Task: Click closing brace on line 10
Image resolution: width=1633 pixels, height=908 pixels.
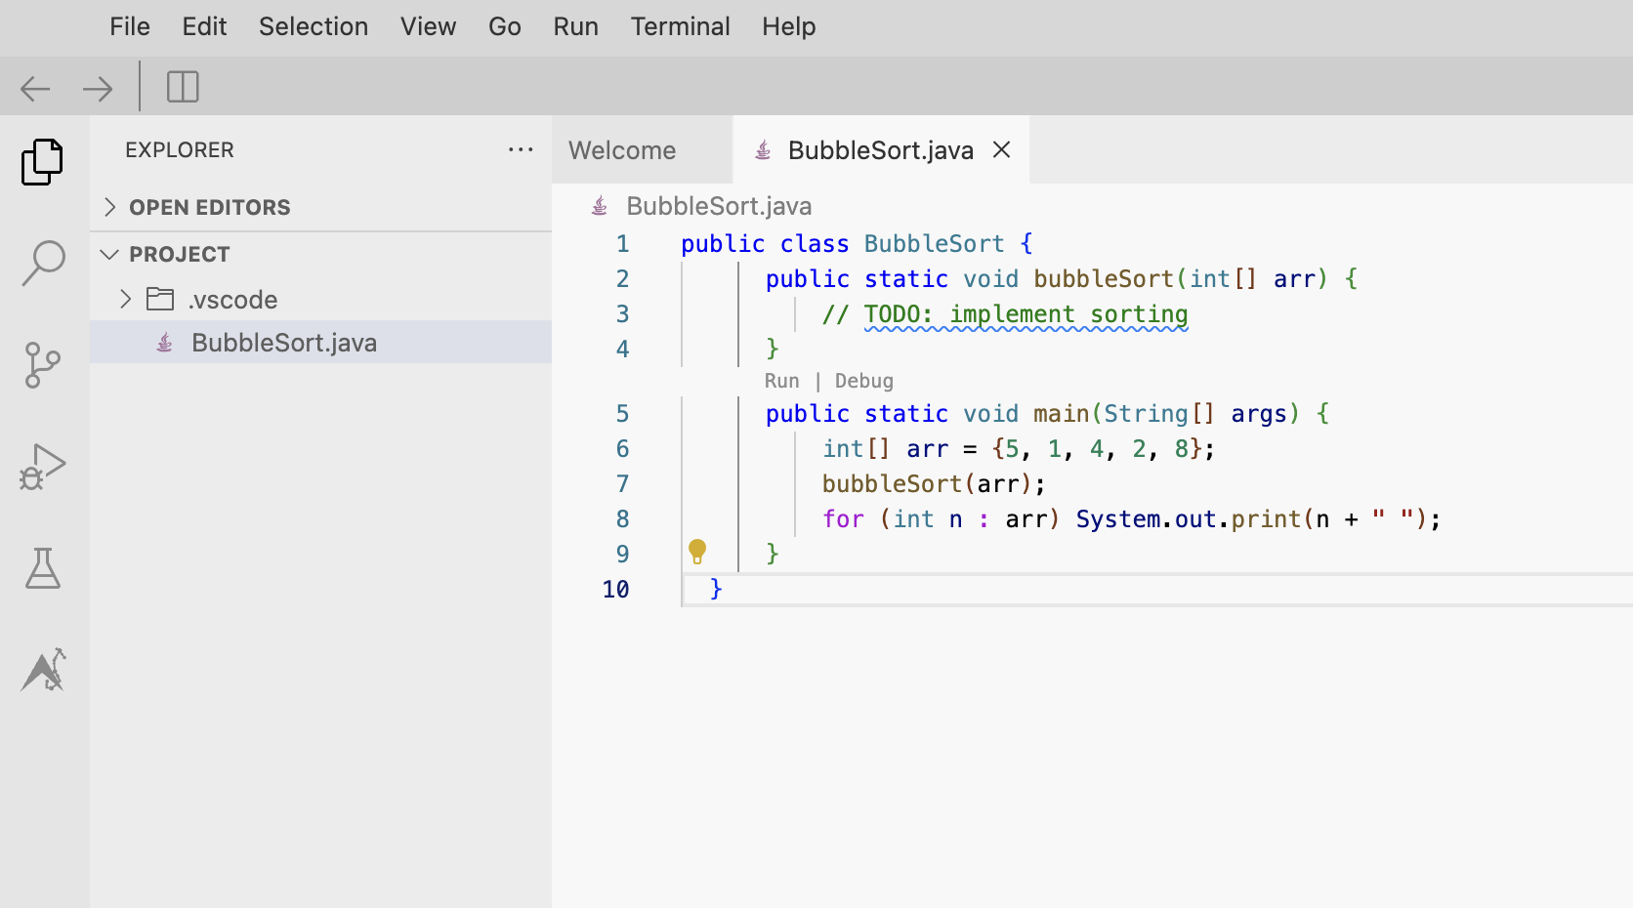Action: 716,589
